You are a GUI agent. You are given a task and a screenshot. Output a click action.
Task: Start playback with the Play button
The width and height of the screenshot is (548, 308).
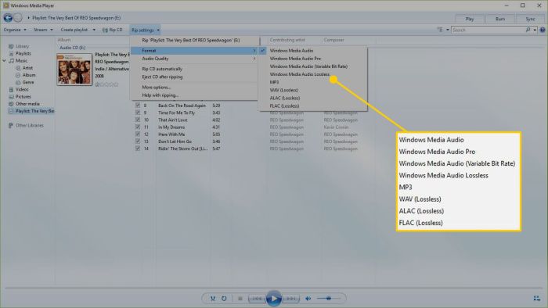click(274, 299)
